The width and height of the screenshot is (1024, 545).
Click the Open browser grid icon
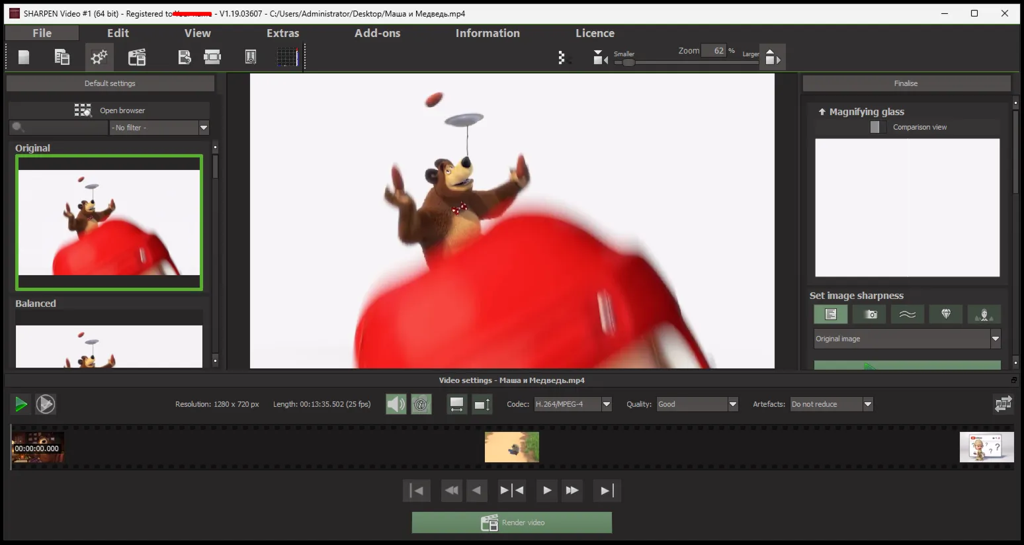pos(83,110)
